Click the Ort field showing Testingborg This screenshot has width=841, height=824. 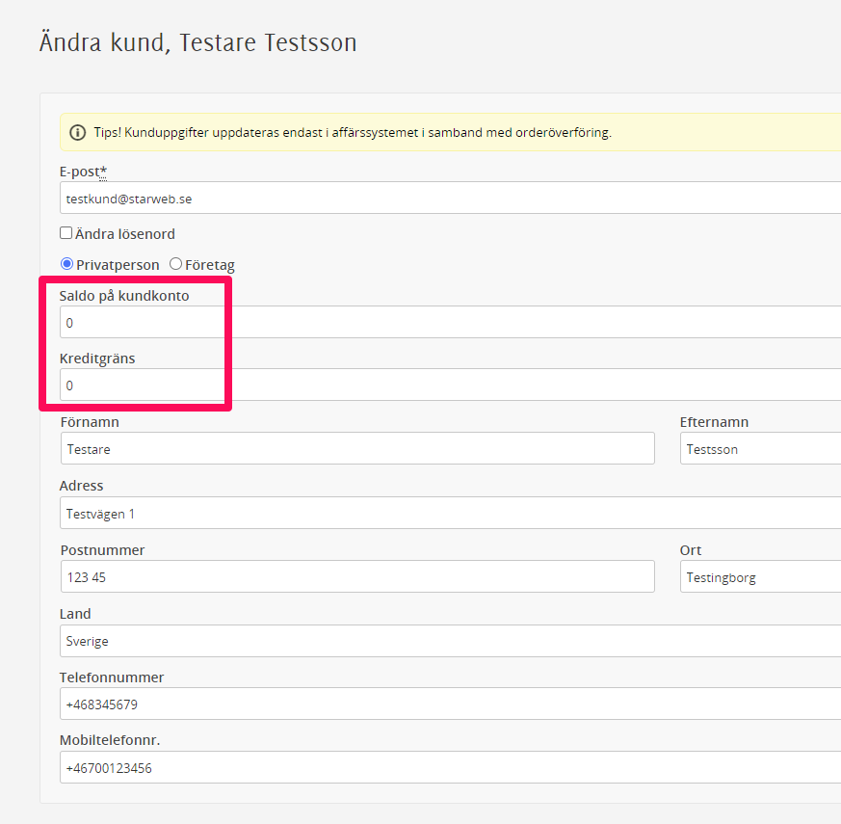point(760,576)
